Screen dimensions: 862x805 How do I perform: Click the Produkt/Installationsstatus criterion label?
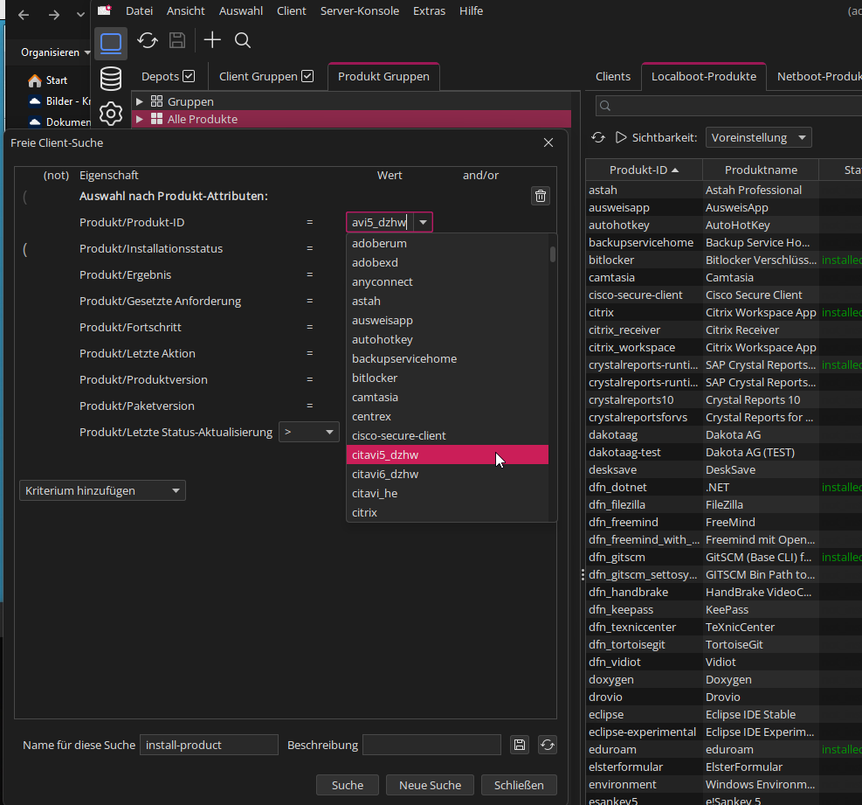click(x=150, y=249)
